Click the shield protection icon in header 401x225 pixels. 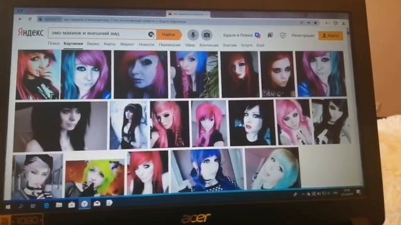pos(283,36)
